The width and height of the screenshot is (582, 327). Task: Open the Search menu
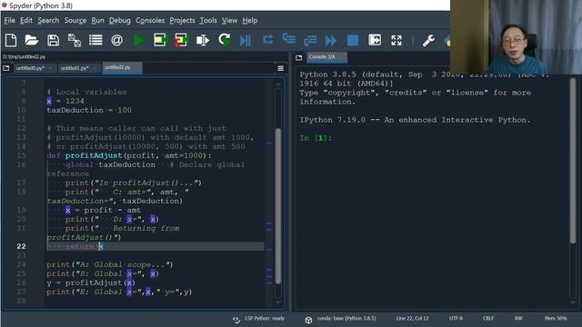click(48, 20)
